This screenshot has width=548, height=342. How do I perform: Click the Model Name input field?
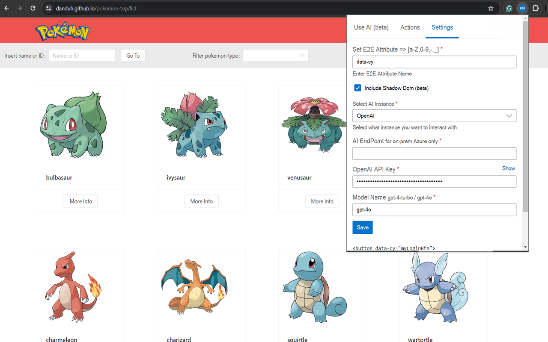434,210
